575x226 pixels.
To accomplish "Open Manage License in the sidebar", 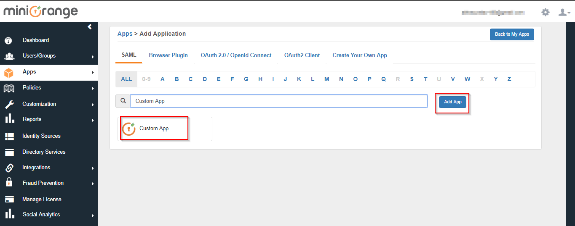I will [x=42, y=200].
